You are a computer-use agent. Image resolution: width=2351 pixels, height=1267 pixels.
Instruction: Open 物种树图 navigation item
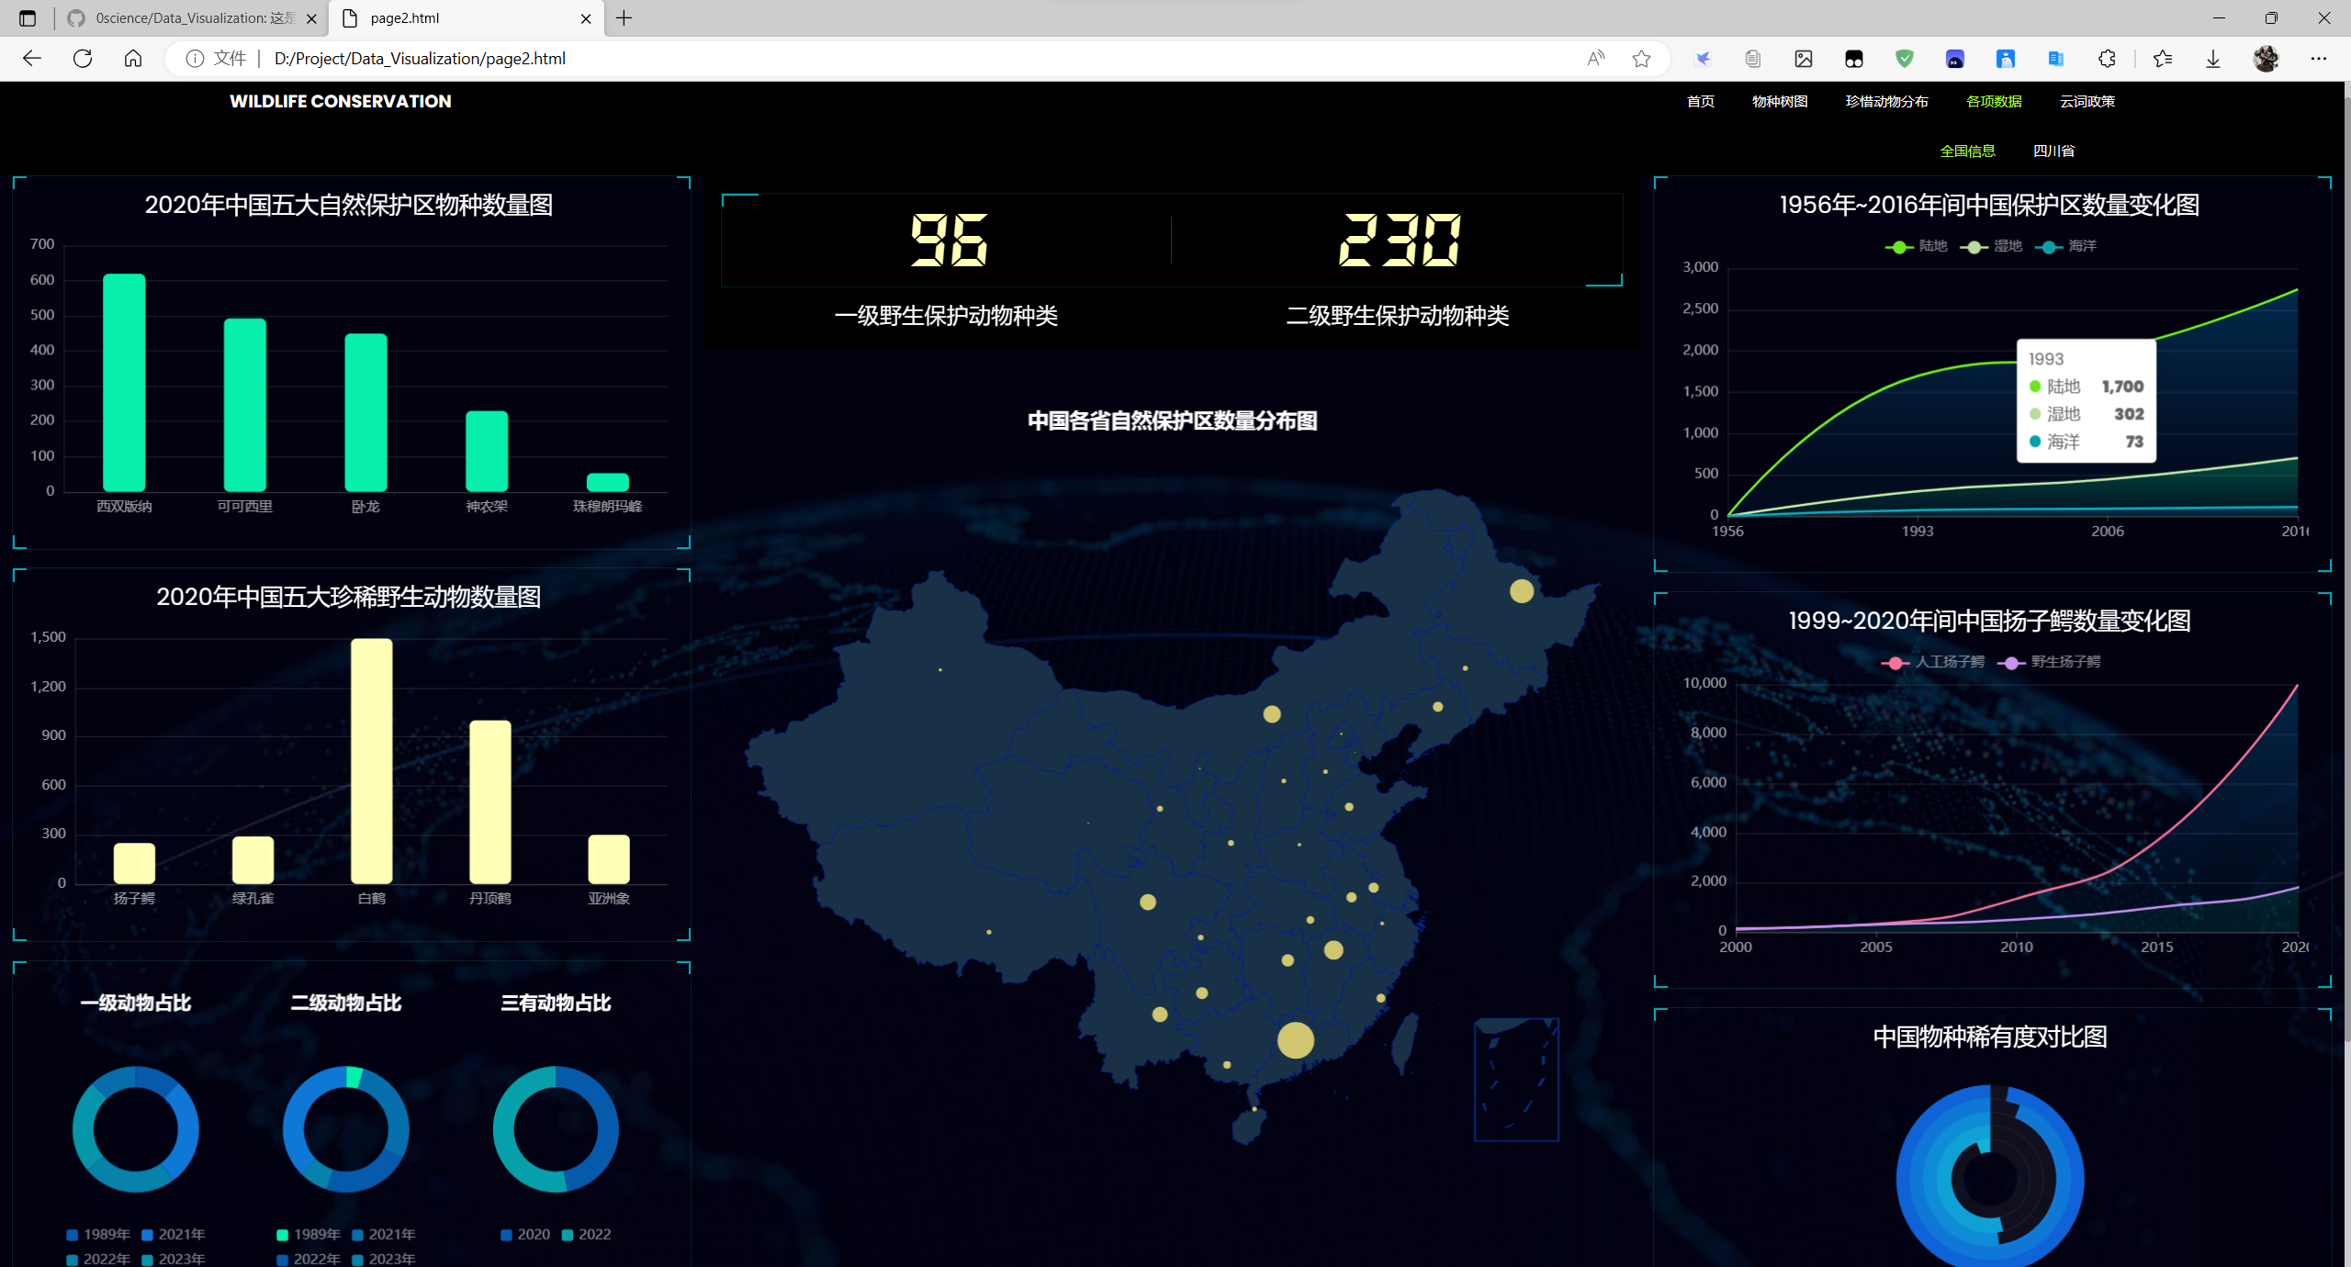(1780, 101)
